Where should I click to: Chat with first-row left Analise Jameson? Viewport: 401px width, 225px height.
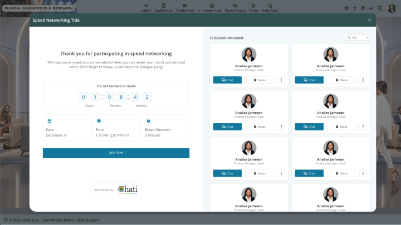click(x=227, y=80)
